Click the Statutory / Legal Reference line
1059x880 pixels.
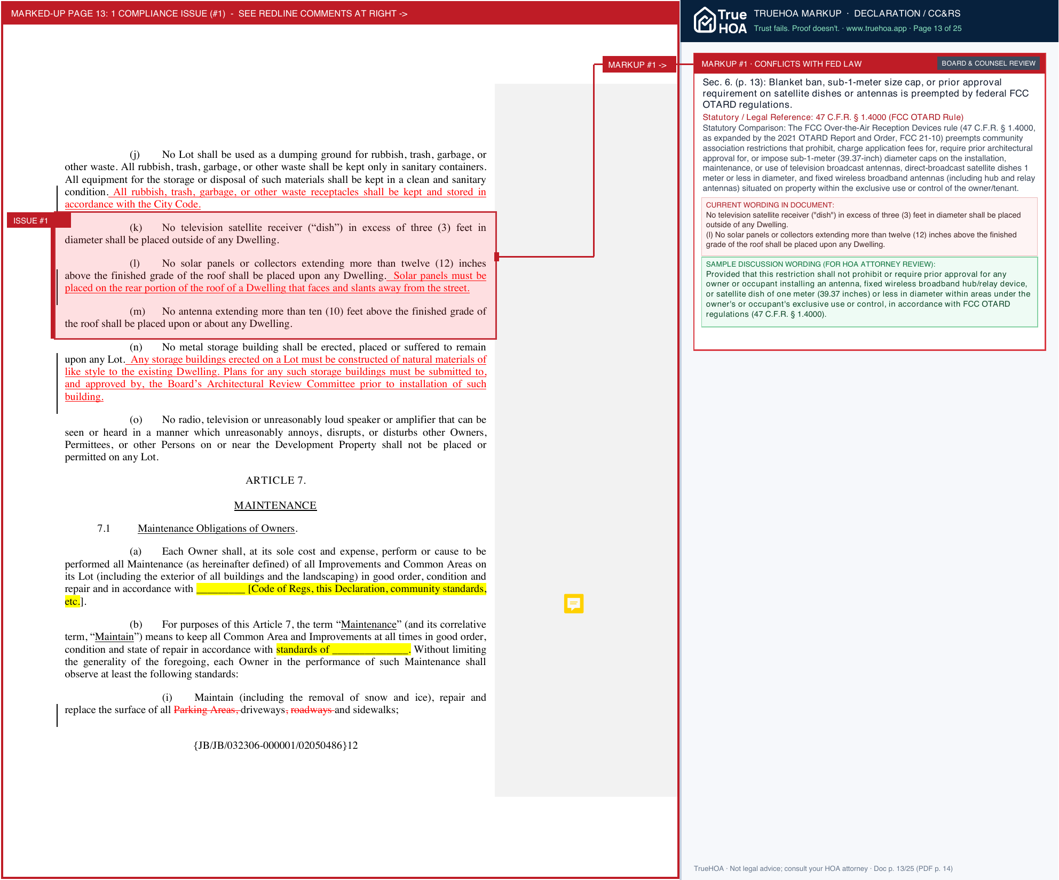[833, 117]
